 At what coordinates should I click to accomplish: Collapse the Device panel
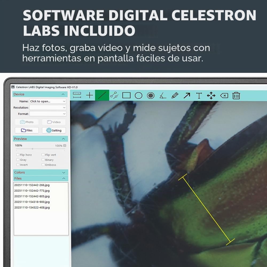[63, 94]
